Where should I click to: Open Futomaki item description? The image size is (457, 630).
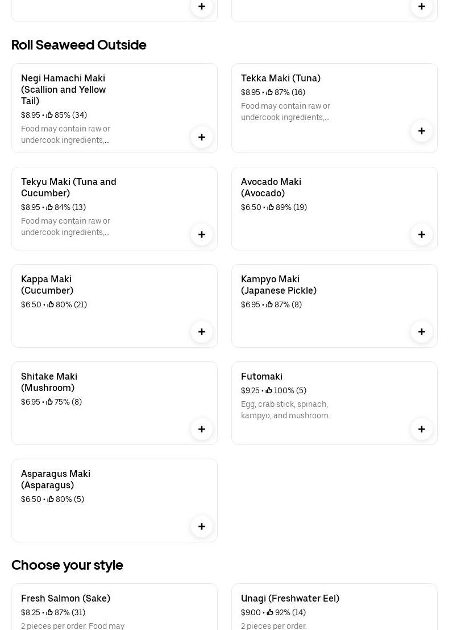pyautogui.click(x=285, y=410)
